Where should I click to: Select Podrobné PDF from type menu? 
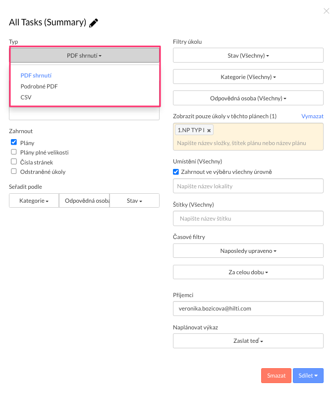(39, 86)
